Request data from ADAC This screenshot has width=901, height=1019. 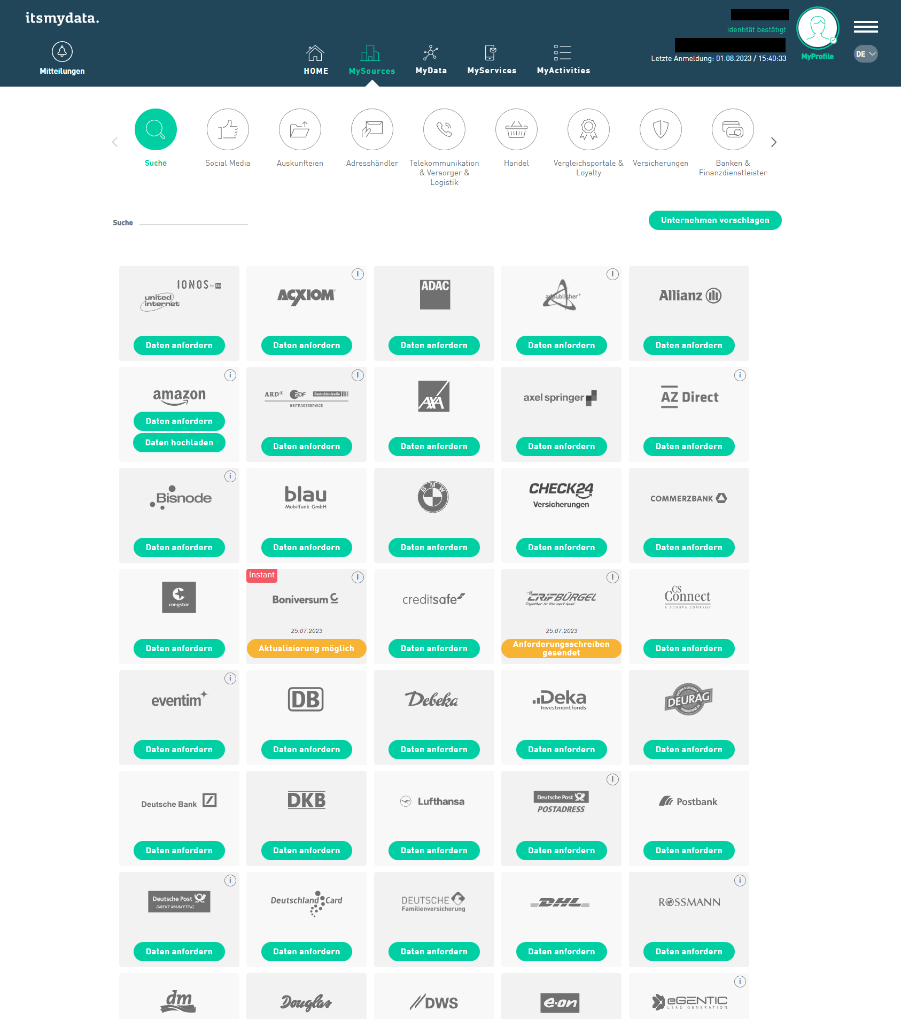point(434,345)
